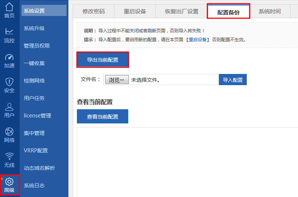Switch to the 修改密码 tab

(93, 11)
